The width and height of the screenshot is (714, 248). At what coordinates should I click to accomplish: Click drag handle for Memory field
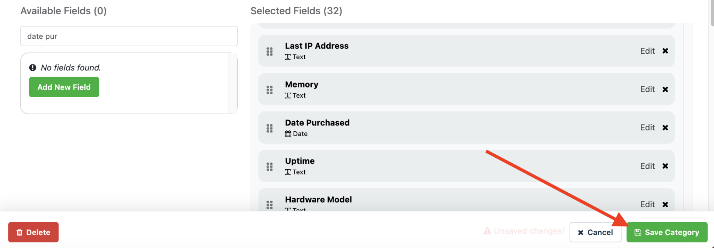(269, 90)
